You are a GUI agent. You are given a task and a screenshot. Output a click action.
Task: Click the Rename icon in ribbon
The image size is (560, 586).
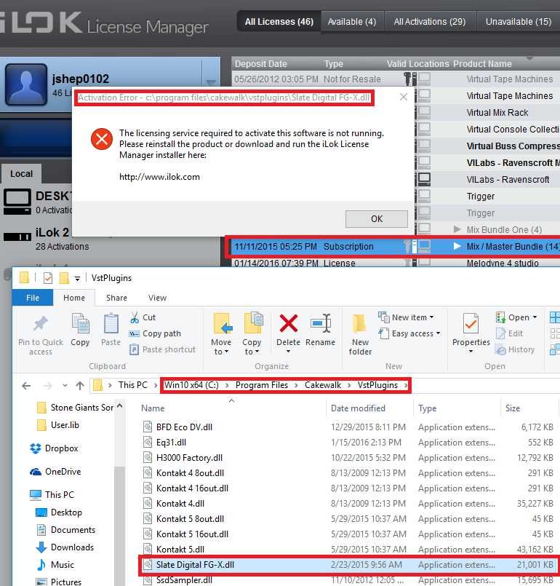[x=320, y=324]
